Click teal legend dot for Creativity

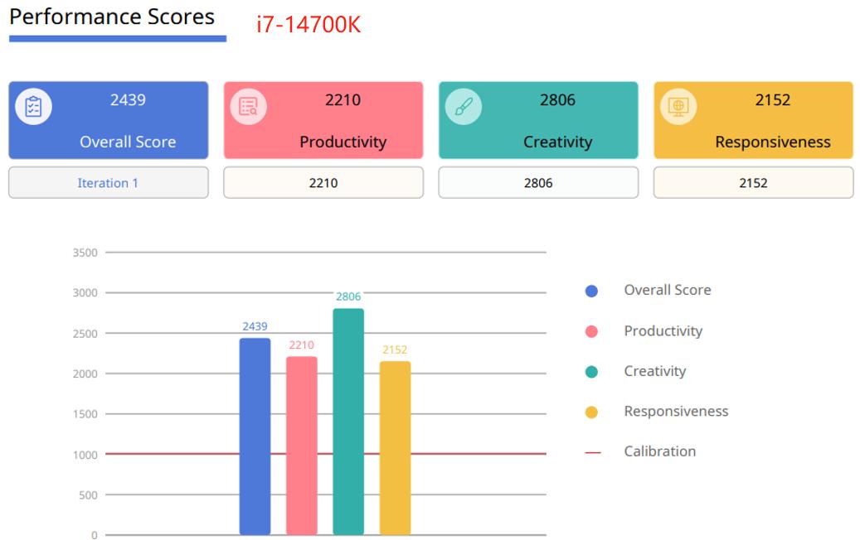591,372
